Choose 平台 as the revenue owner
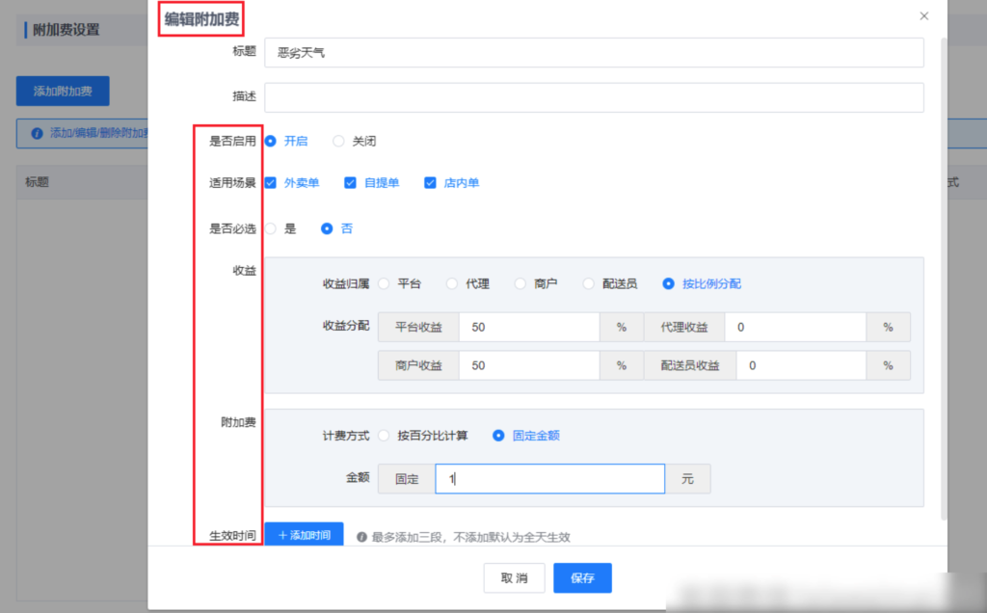 click(383, 282)
